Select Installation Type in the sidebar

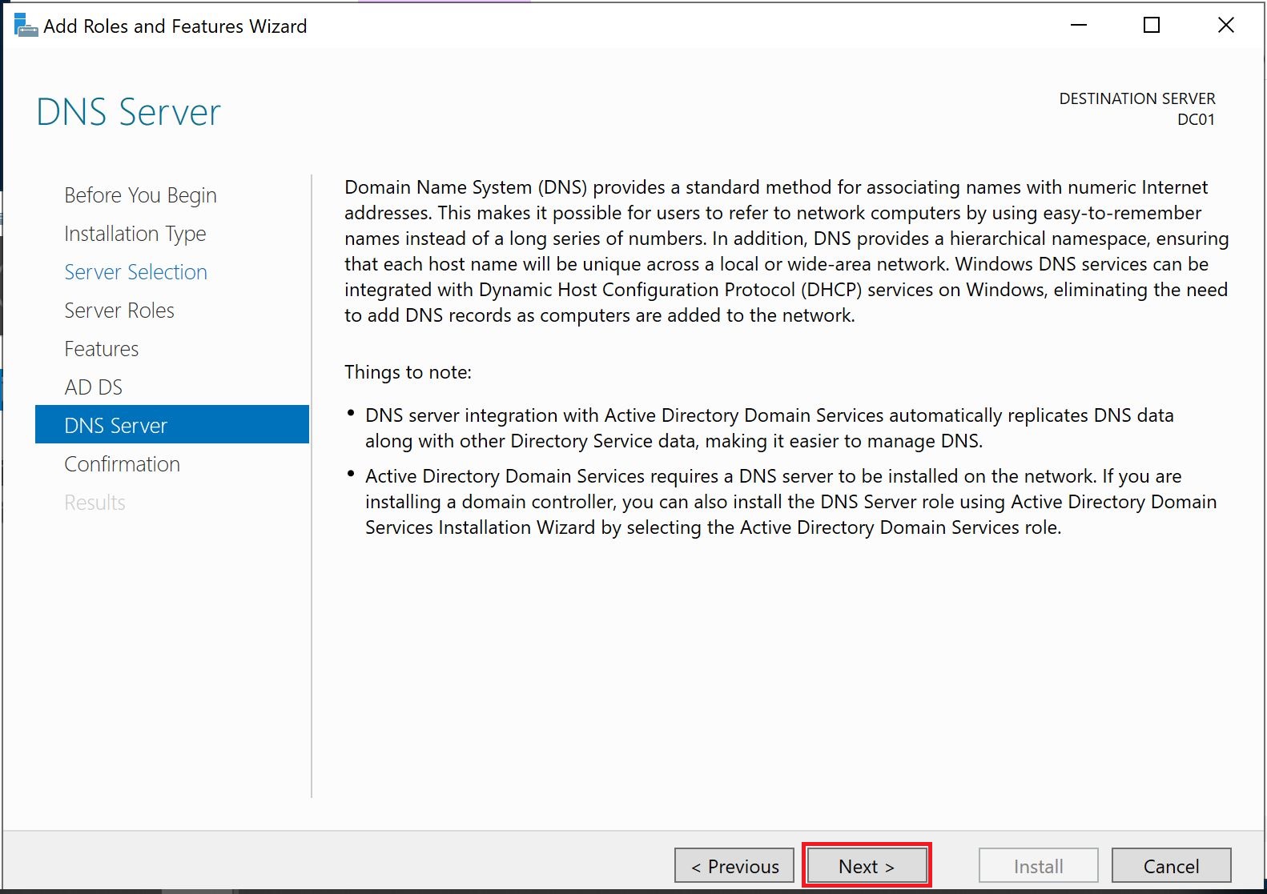click(x=135, y=234)
